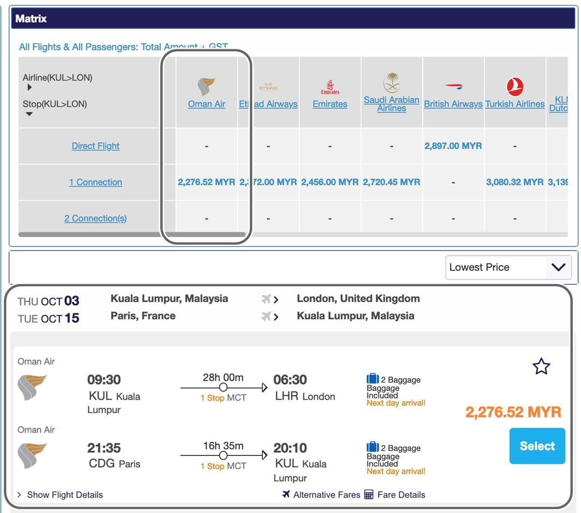The width and height of the screenshot is (581, 513).
Task: Click 'Next day arrival!' on the LHR flight
Action: click(396, 403)
